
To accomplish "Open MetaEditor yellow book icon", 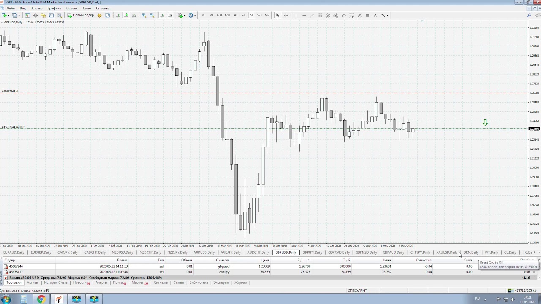I will click(x=99, y=15).
